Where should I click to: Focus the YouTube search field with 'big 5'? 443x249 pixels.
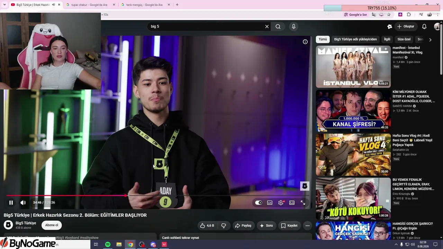click(x=206, y=27)
